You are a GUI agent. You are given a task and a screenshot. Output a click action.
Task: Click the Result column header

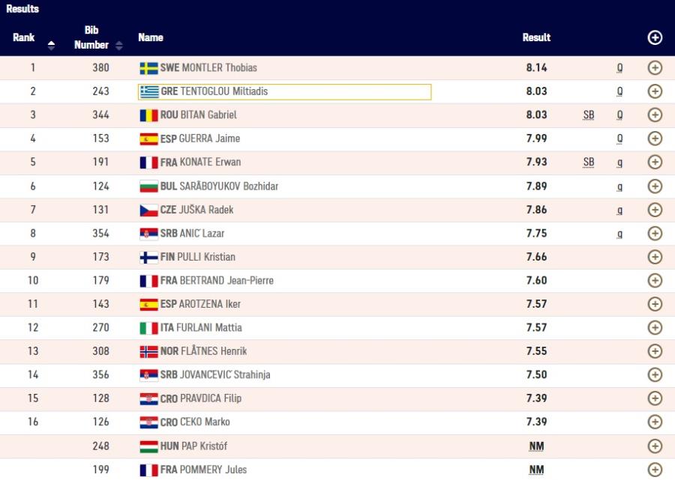[x=536, y=37]
